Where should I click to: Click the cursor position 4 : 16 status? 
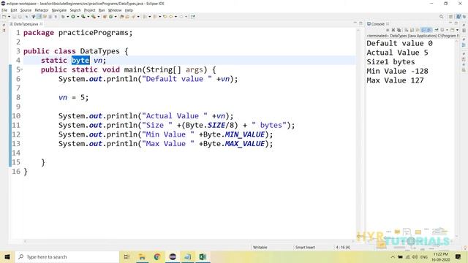click(343, 247)
